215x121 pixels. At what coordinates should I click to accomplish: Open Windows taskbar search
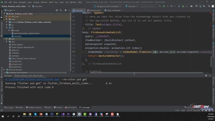[8, 116]
